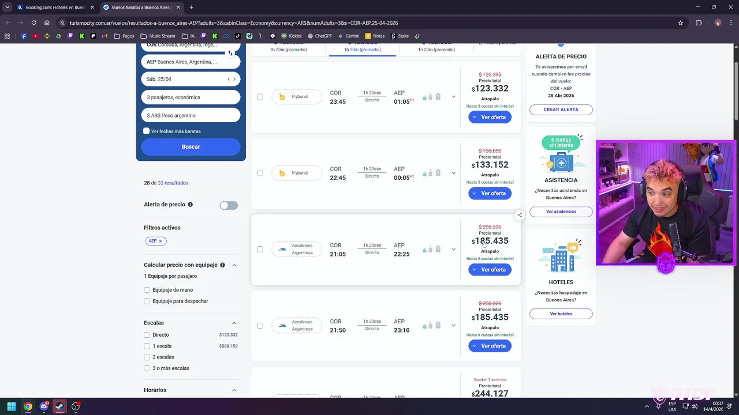This screenshot has width=739, height=415.
Task: Remove the AEP active filter chip
Action: tap(161, 241)
